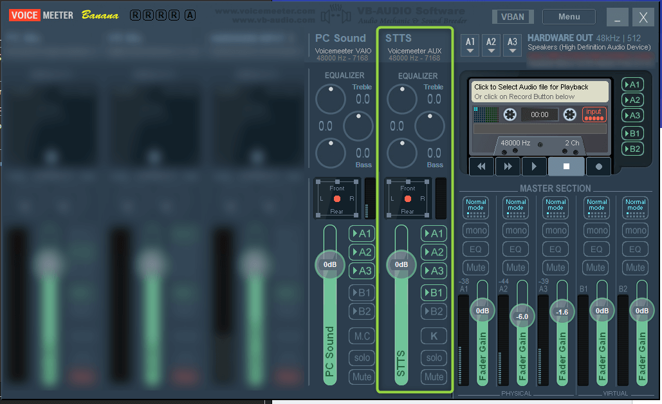Mute the A1 bus
The height and width of the screenshot is (404, 662).
(476, 267)
